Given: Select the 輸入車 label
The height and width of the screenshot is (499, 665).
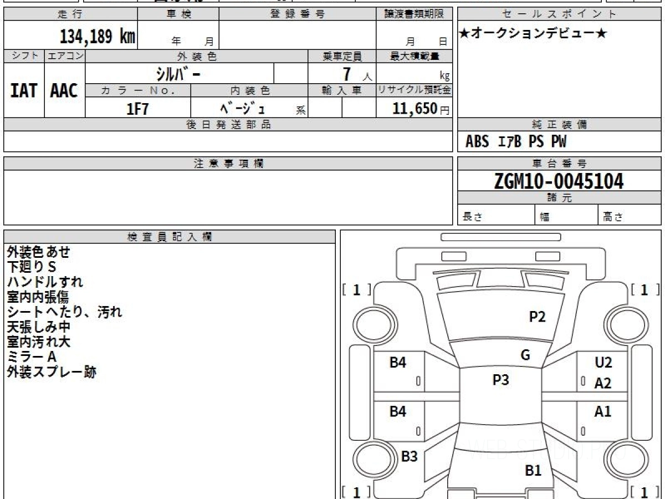Looking at the screenshot, I should (342, 91).
